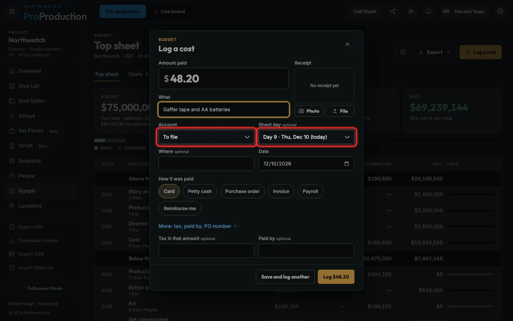Click Save and log another
Image resolution: width=513 pixels, height=321 pixels.
coord(285,277)
